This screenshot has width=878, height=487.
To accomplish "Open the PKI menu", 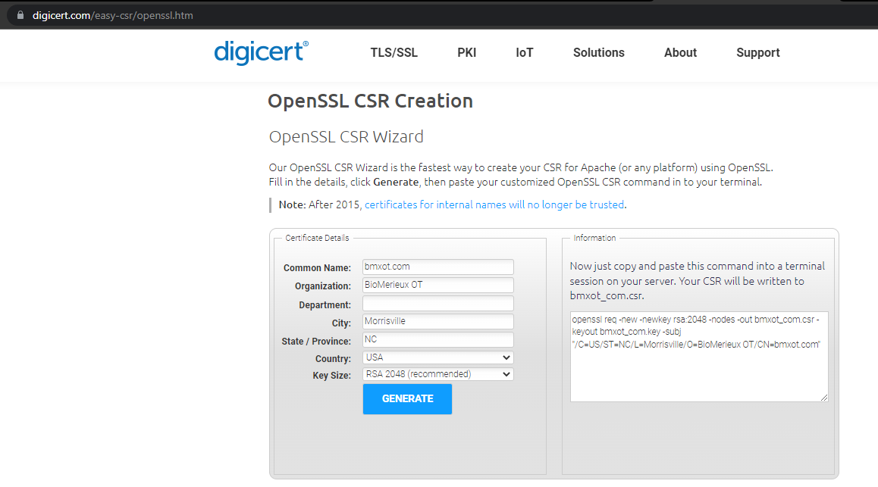I will (x=466, y=52).
